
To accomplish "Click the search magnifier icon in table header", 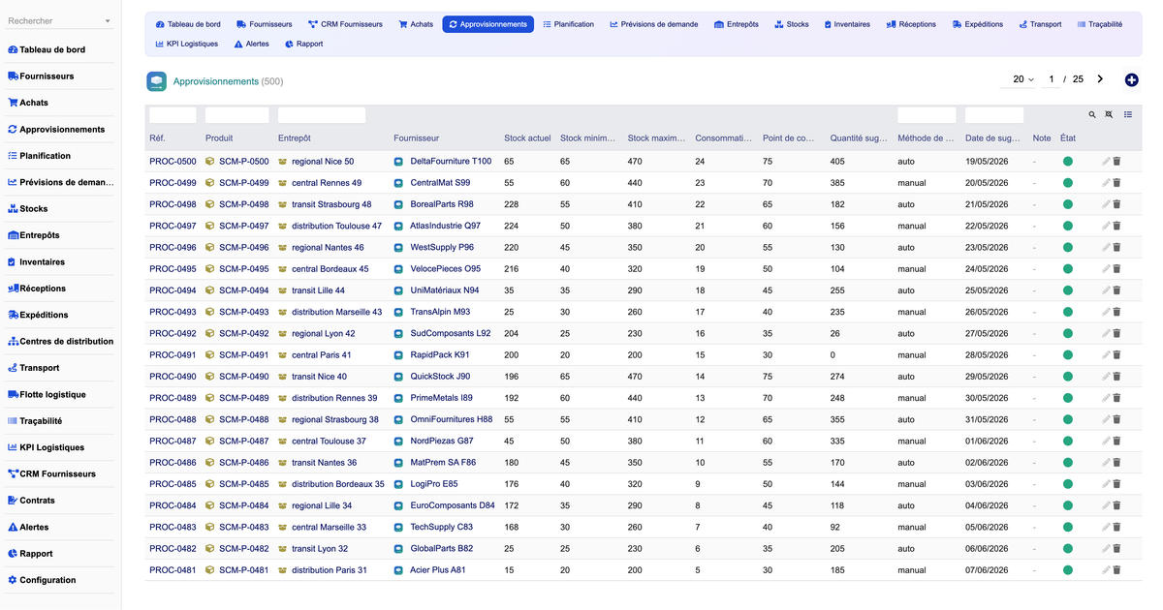I will click(x=1092, y=115).
